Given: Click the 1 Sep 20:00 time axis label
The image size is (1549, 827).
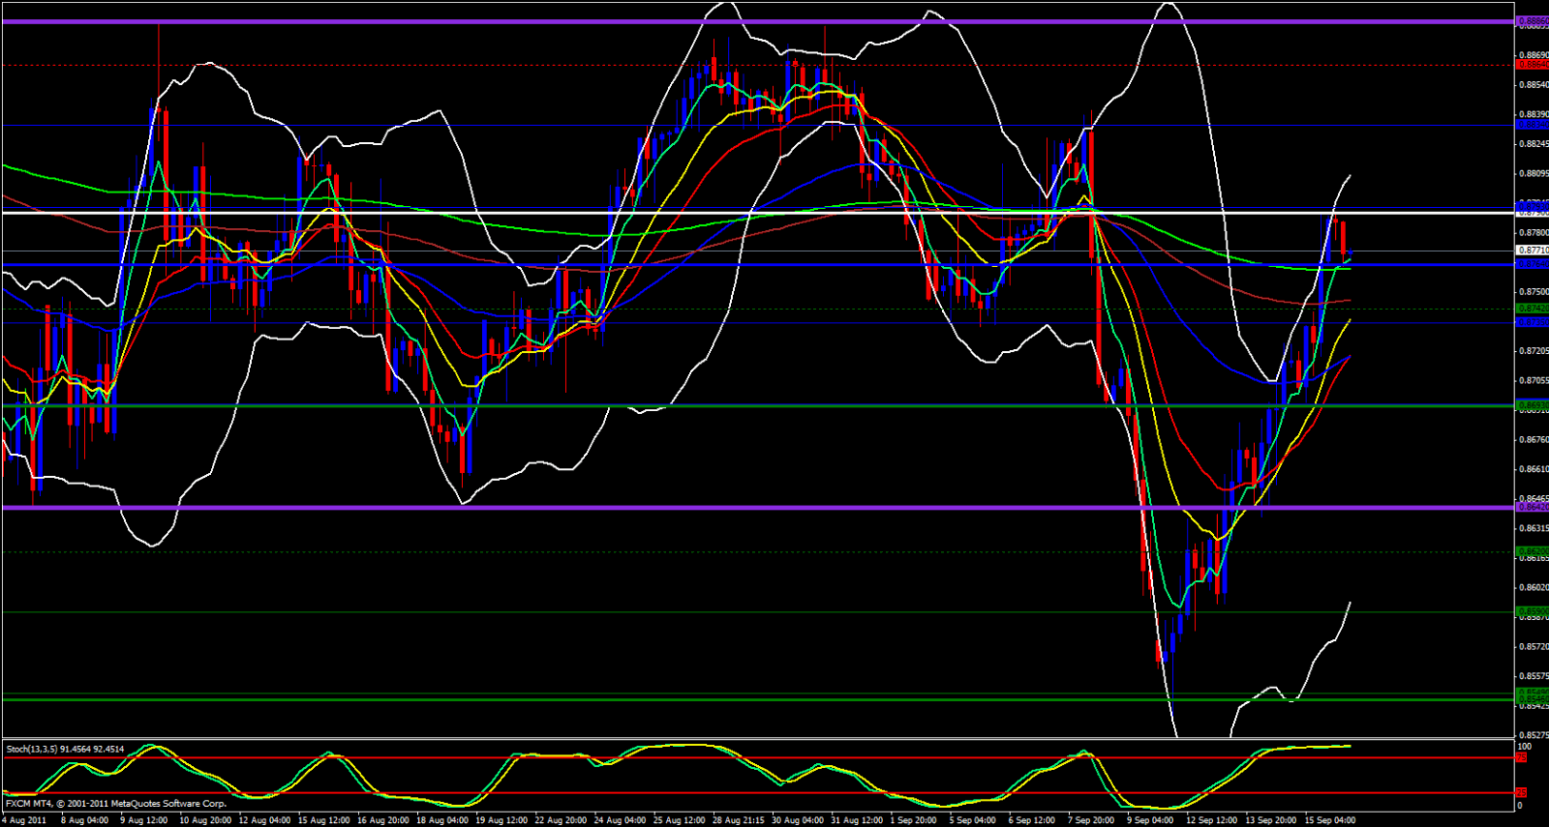Looking at the screenshot, I should pos(912,820).
